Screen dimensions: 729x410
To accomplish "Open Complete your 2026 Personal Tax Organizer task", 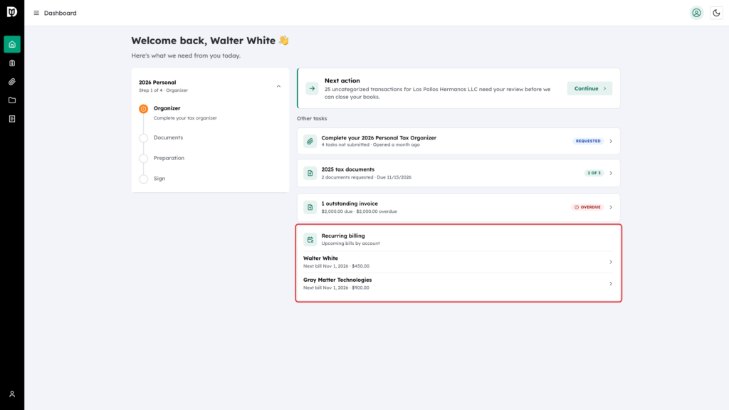I will (x=458, y=141).
